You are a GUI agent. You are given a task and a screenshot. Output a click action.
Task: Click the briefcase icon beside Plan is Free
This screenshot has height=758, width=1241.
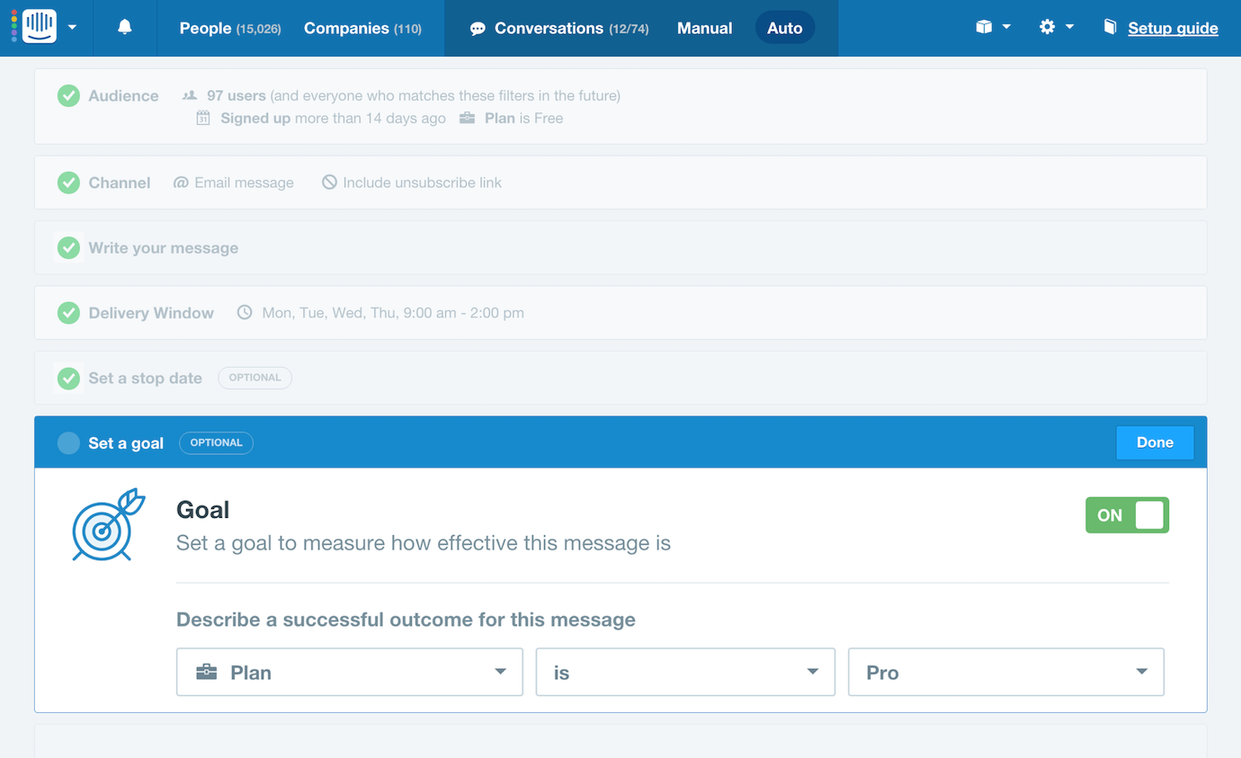[467, 119]
